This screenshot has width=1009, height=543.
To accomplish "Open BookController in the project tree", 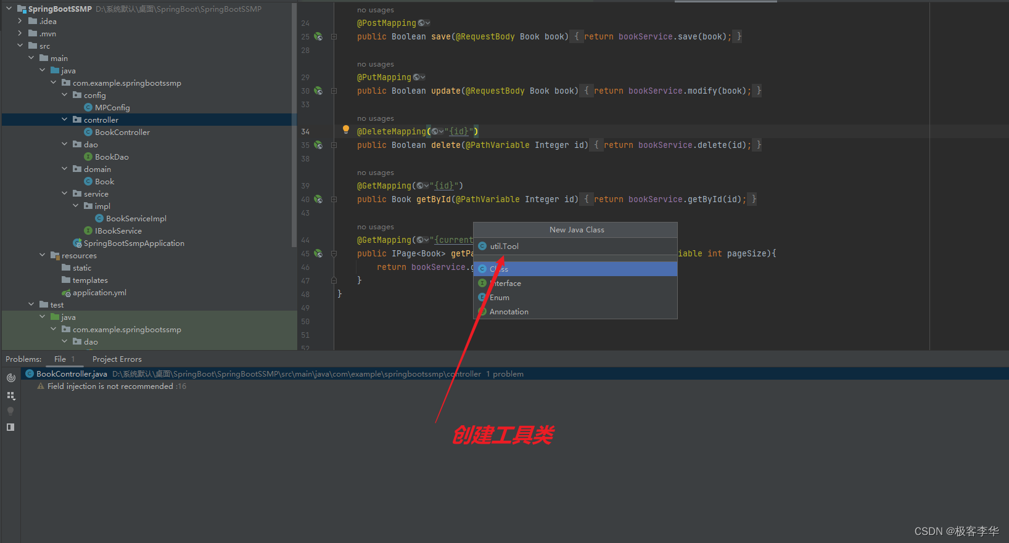I will [x=122, y=132].
